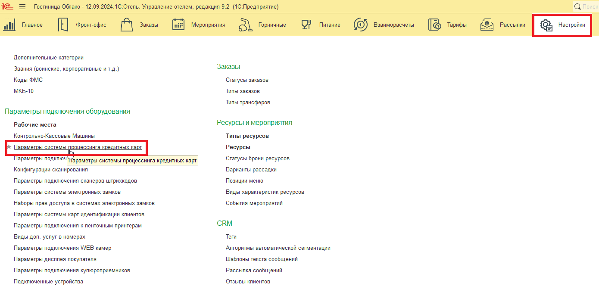Open Позиции меню link
Image resolution: width=599 pixels, height=289 pixels.
244,180
